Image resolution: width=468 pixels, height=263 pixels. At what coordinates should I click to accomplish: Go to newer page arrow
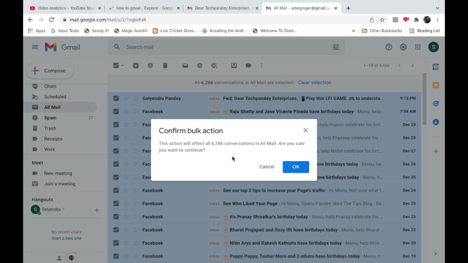pos(399,65)
